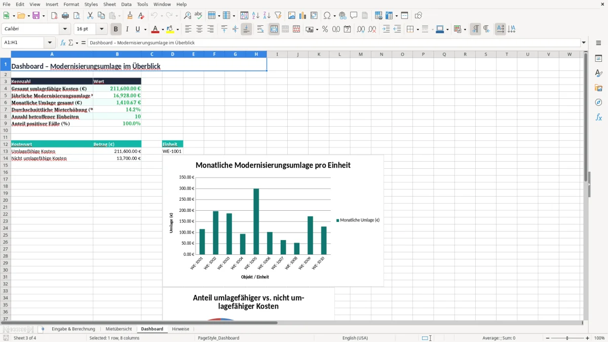Insert a pivot table
Screen dimensions: 608x342
314,16
